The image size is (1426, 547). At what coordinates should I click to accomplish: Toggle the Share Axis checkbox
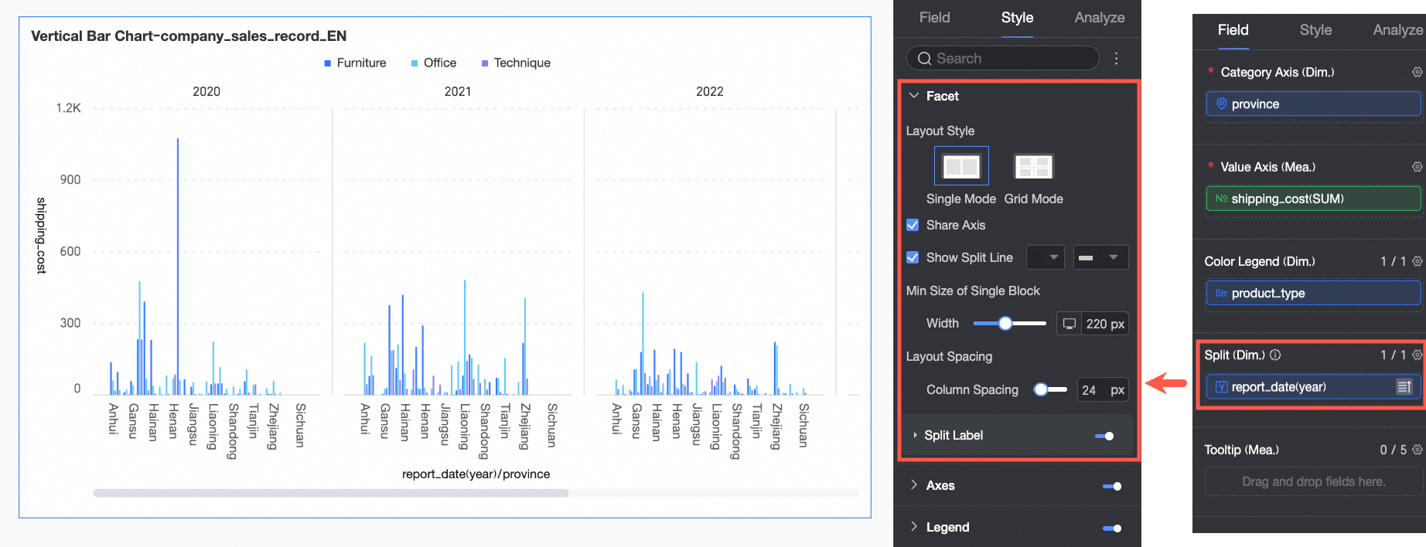913,225
